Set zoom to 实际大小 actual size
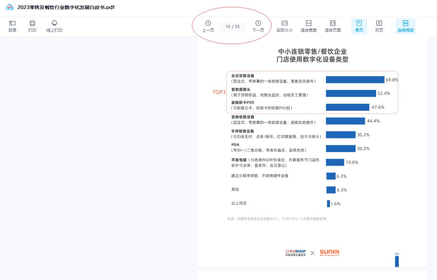 coord(284,26)
